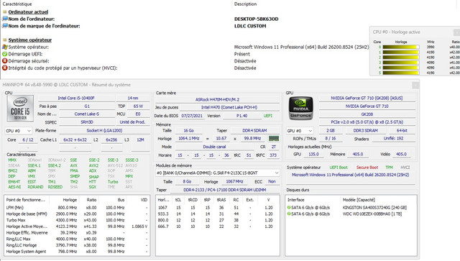
Task: Click the Horloge de base (HFM) row
Action: point(77,214)
